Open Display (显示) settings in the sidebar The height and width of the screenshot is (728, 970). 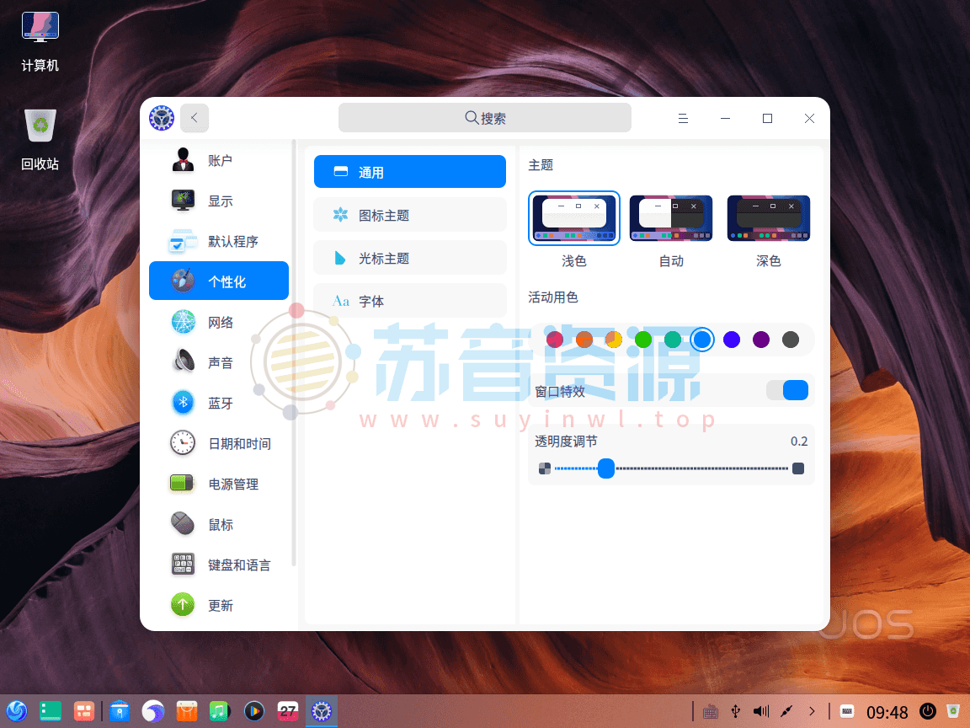tap(222, 201)
